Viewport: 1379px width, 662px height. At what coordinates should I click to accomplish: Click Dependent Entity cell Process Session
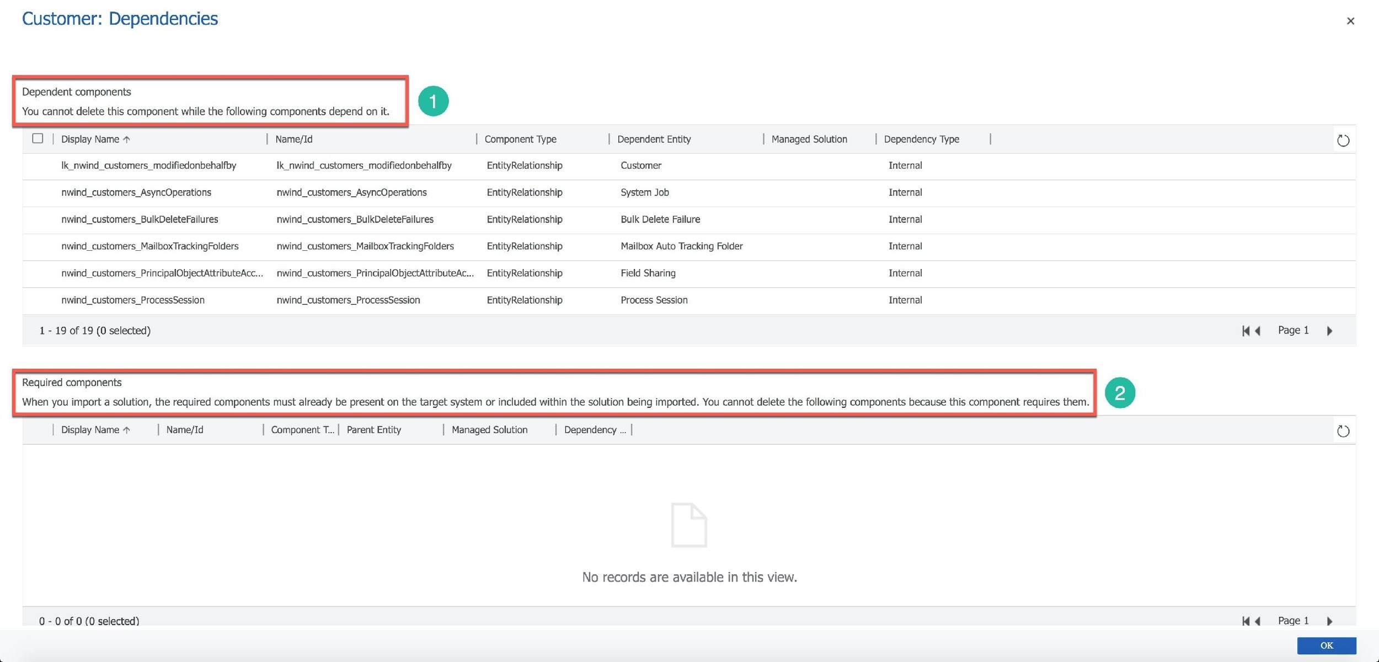[654, 300]
